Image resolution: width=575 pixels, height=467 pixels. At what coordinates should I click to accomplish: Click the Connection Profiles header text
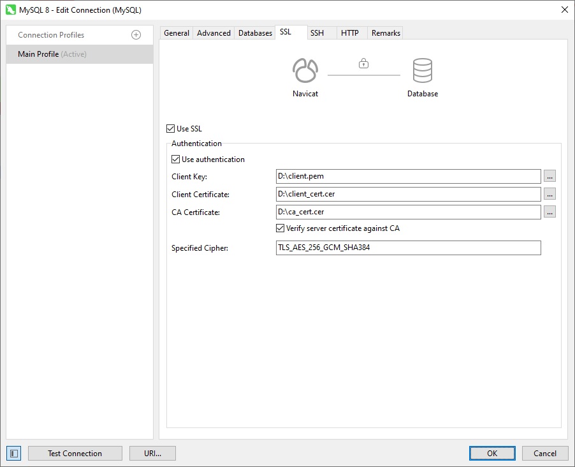(51, 35)
